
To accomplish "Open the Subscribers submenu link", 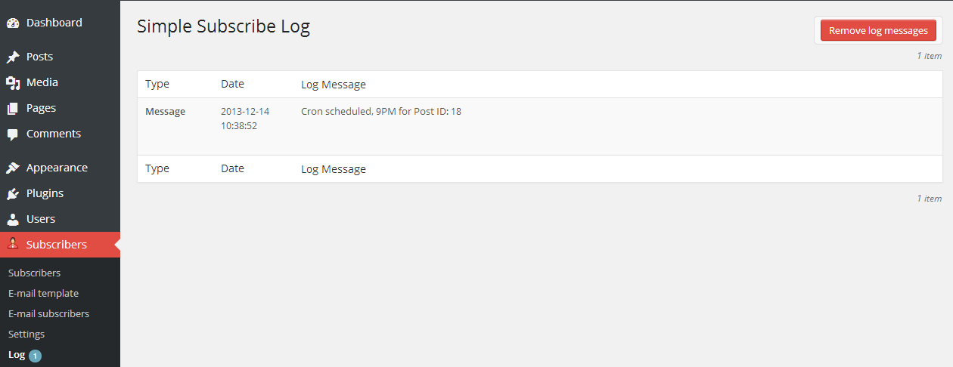I will click(x=34, y=273).
